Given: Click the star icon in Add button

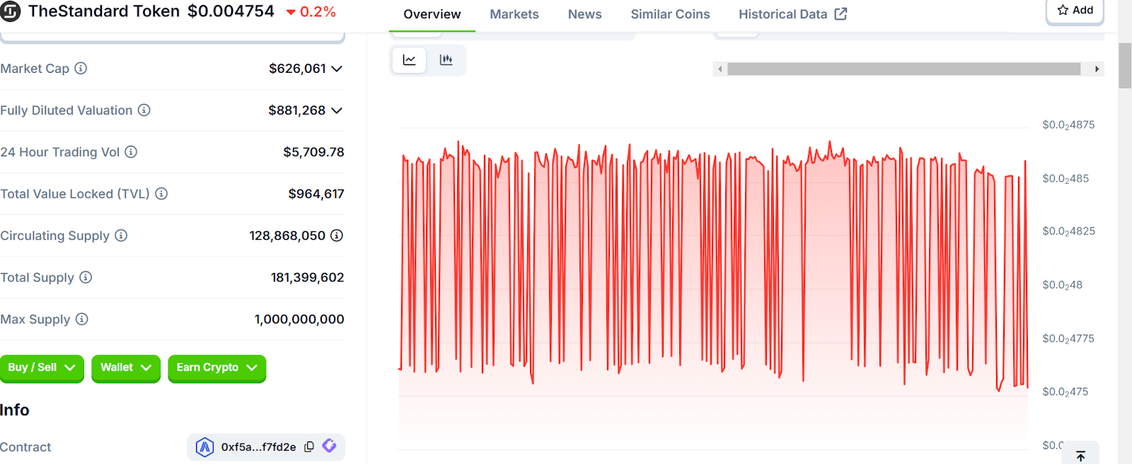Looking at the screenshot, I should coord(1063,10).
